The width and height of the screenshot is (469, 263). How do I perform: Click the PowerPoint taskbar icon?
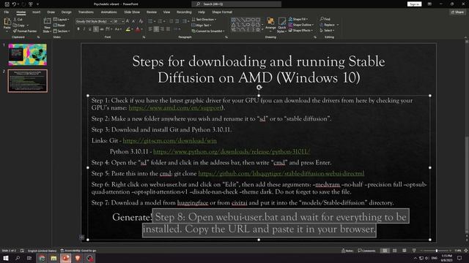tap(65, 258)
